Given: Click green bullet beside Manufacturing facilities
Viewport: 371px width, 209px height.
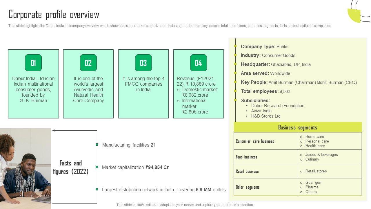Looking at the screenshot, I should (x=97, y=145).
